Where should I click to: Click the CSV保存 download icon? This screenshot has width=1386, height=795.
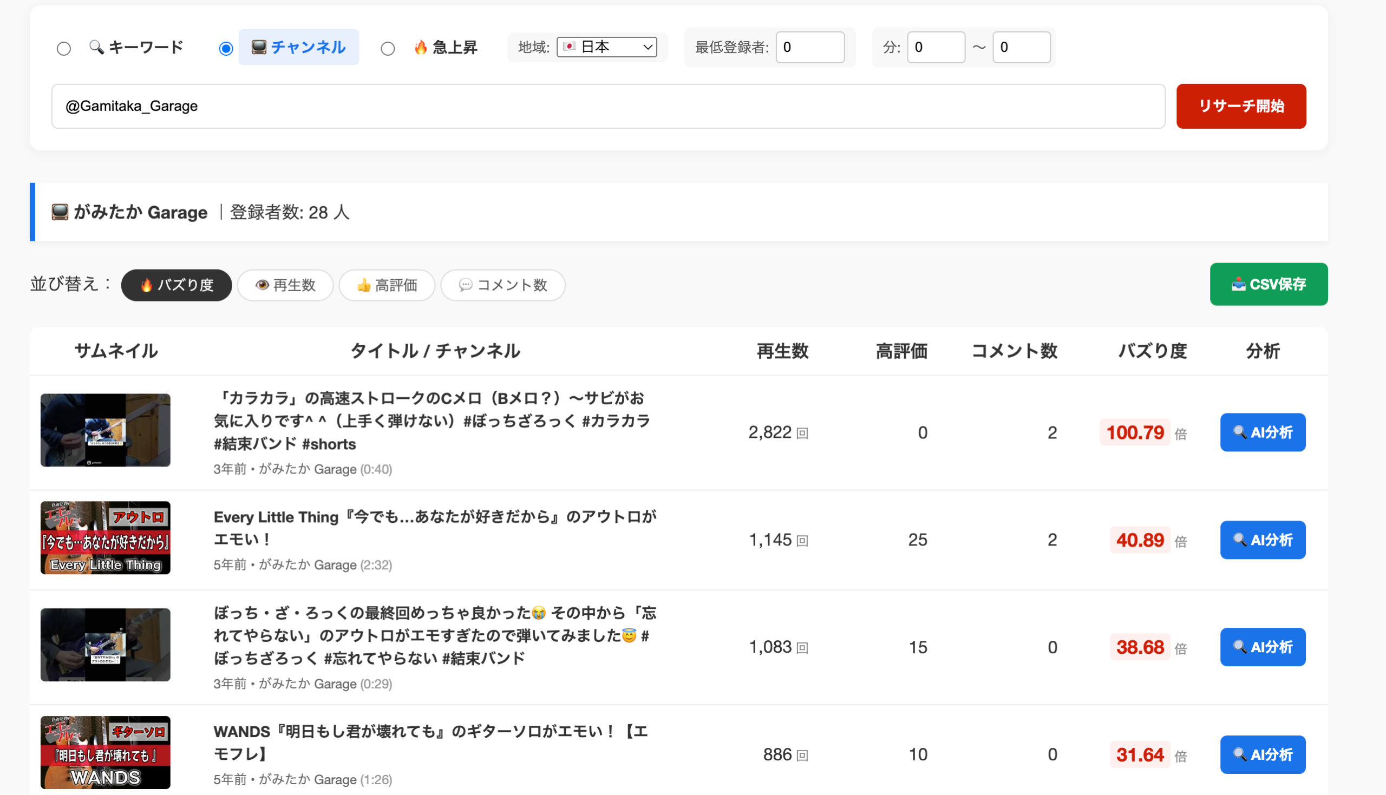click(x=1238, y=285)
